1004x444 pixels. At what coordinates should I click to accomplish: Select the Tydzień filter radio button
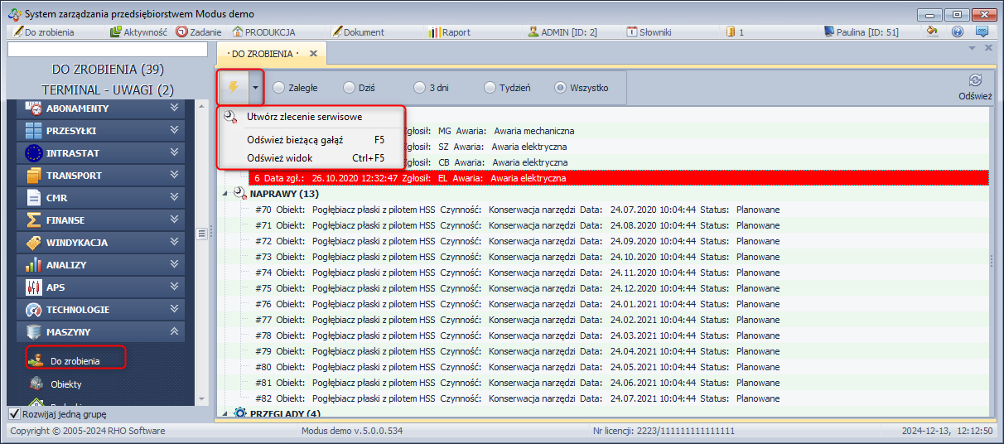490,88
